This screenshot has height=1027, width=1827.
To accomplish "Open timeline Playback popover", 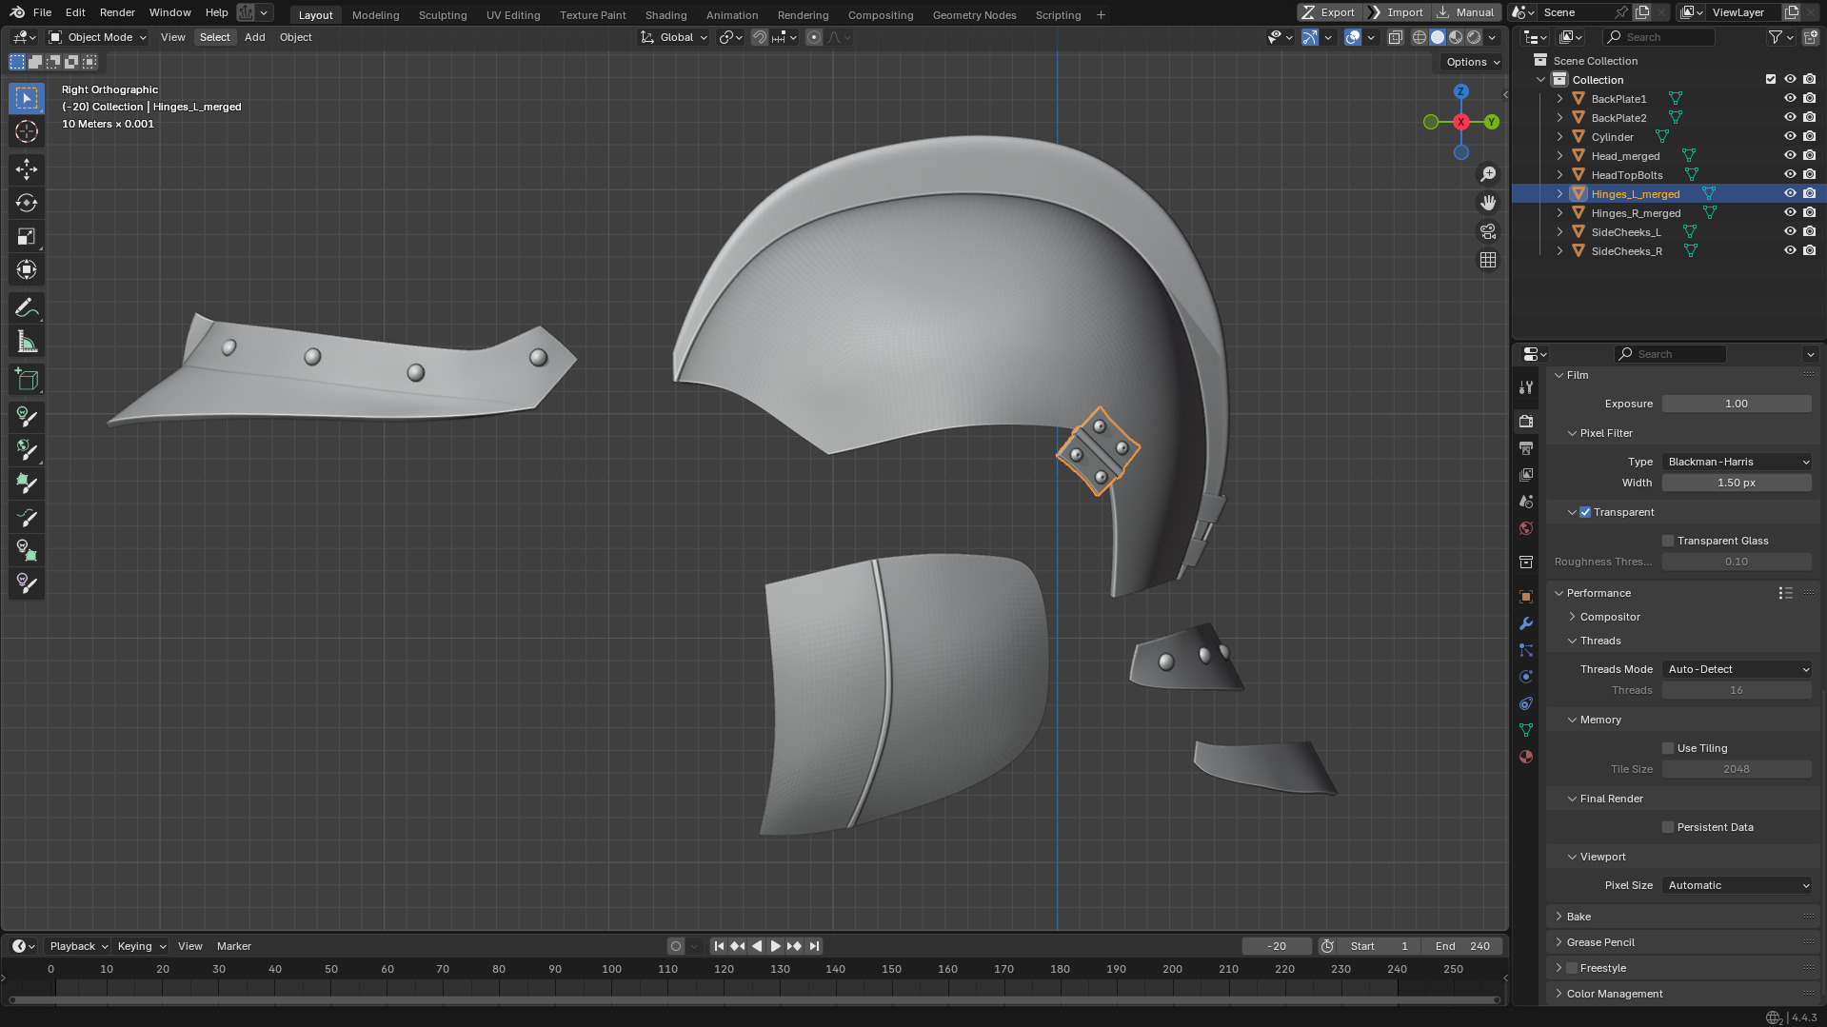I will [x=78, y=946].
